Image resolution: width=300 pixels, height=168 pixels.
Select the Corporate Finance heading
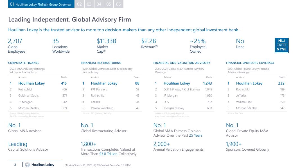24,63
